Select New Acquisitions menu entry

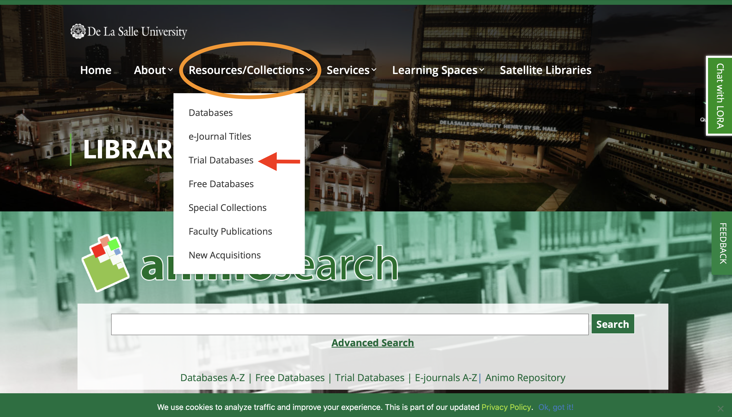click(224, 255)
